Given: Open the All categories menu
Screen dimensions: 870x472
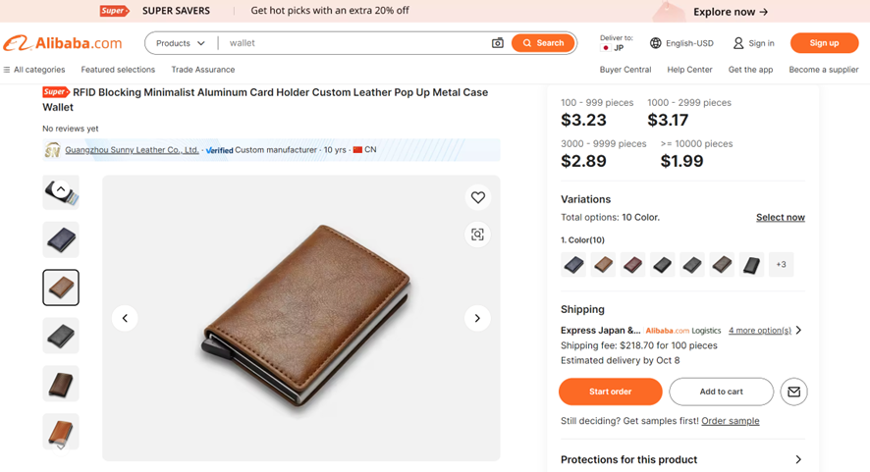Looking at the screenshot, I should point(33,70).
